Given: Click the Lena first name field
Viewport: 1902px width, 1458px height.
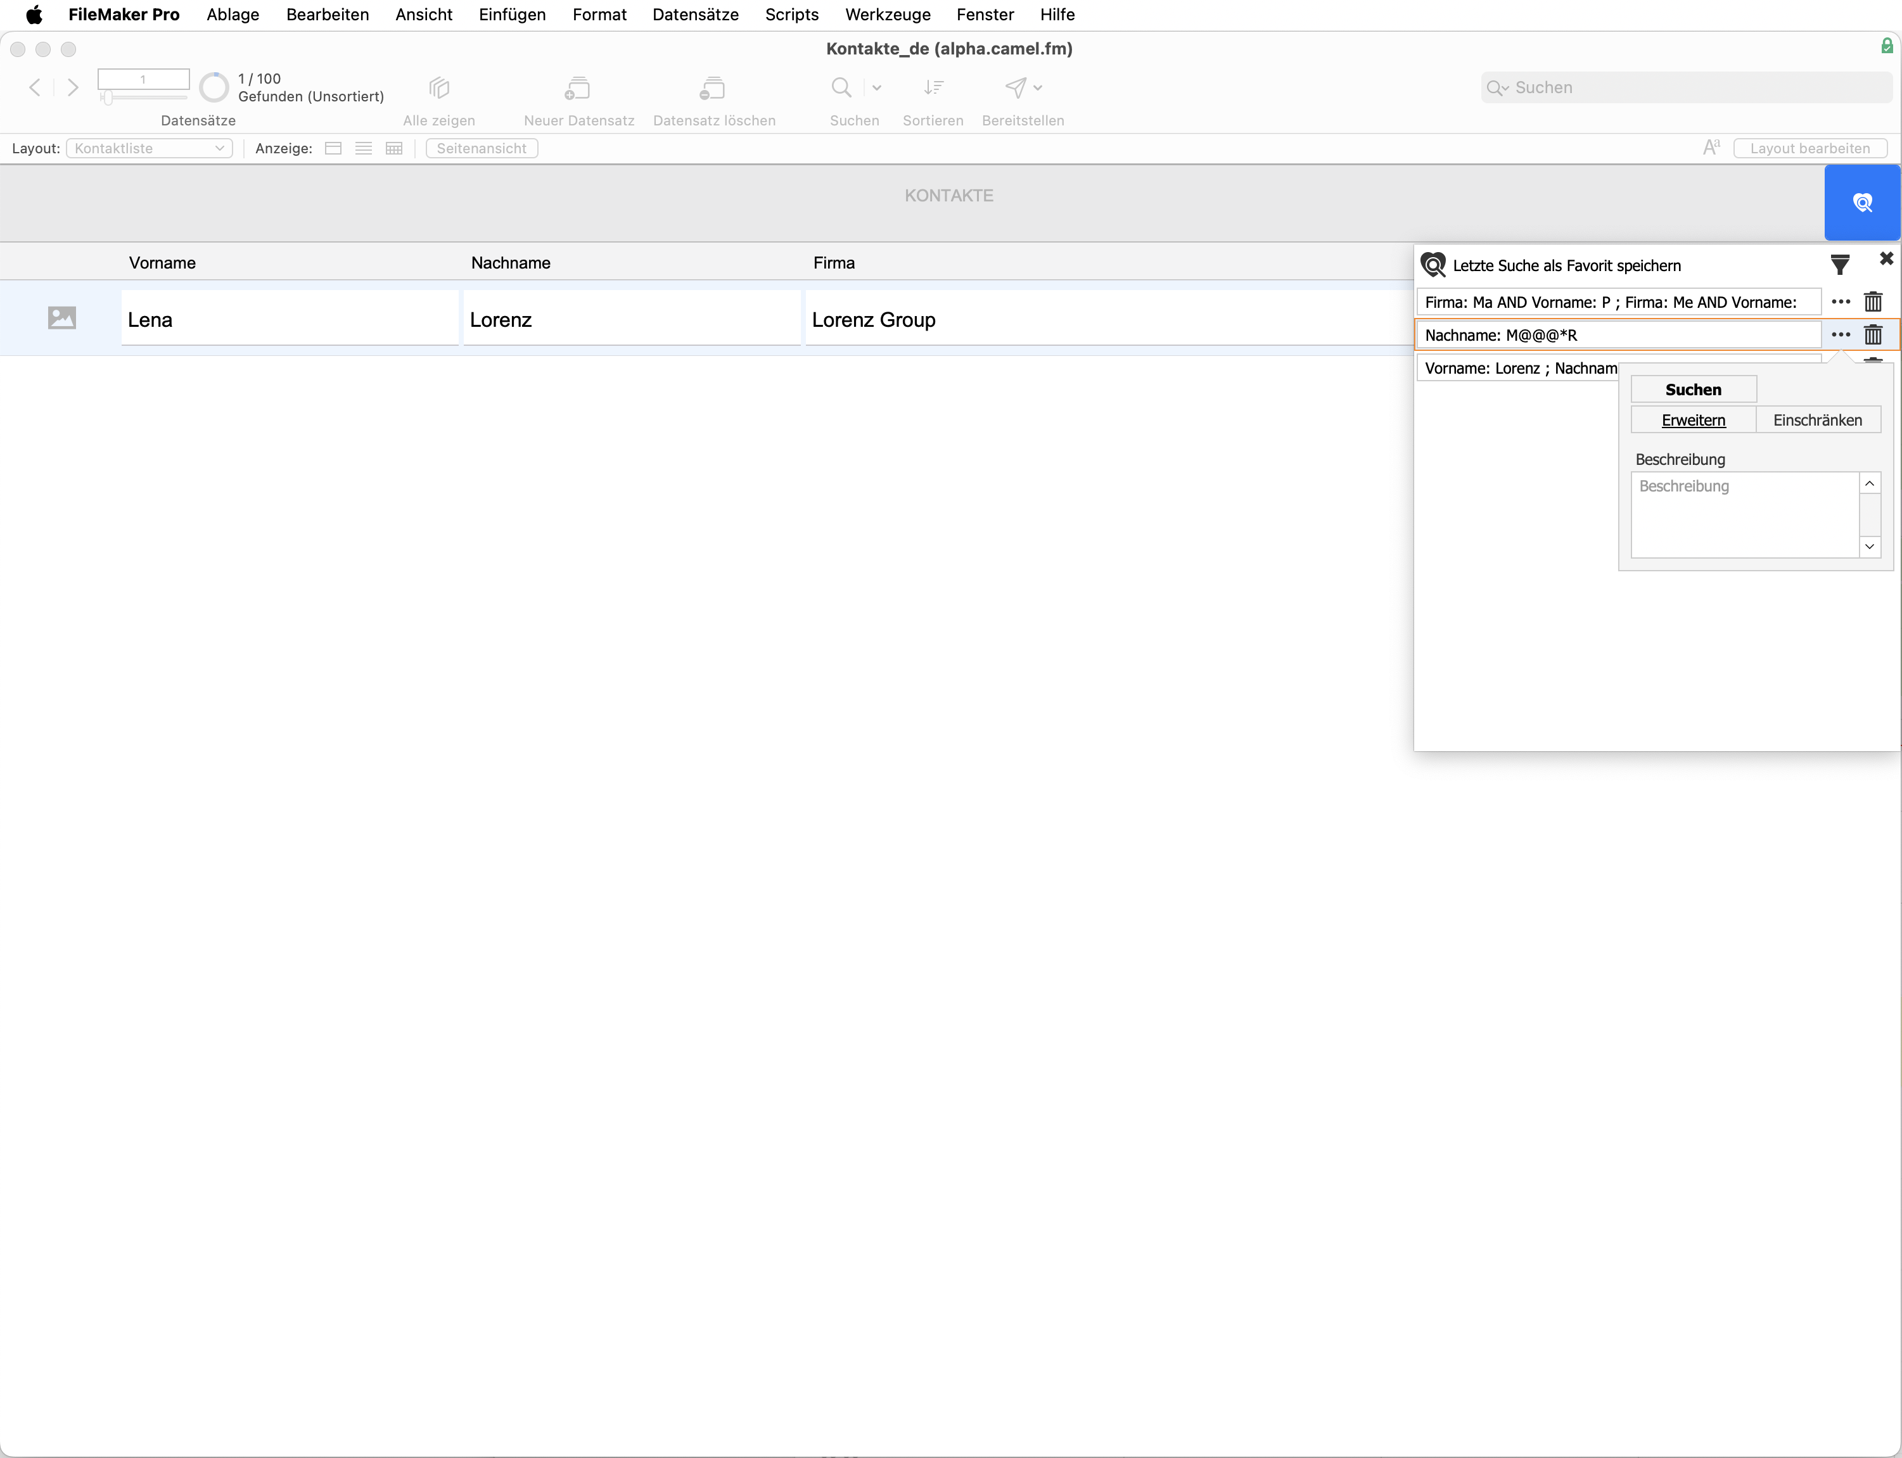Looking at the screenshot, I should pyautogui.click(x=290, y=319).
